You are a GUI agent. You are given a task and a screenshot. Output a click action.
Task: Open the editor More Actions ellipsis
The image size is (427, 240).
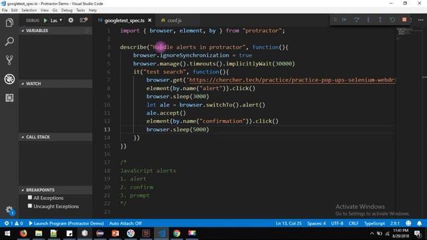[421, 20]
